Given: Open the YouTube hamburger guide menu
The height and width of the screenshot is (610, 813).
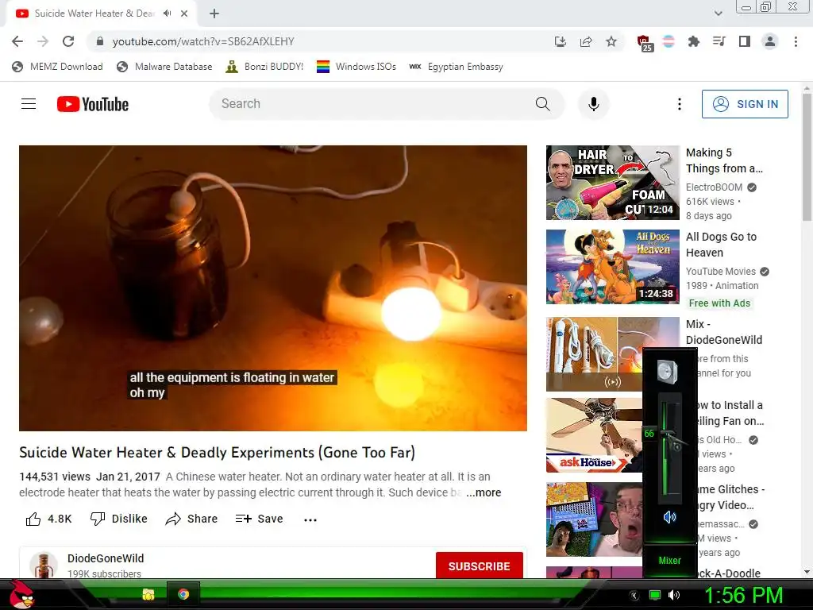Looking at the screenshot, I should [x=29, y=104].
